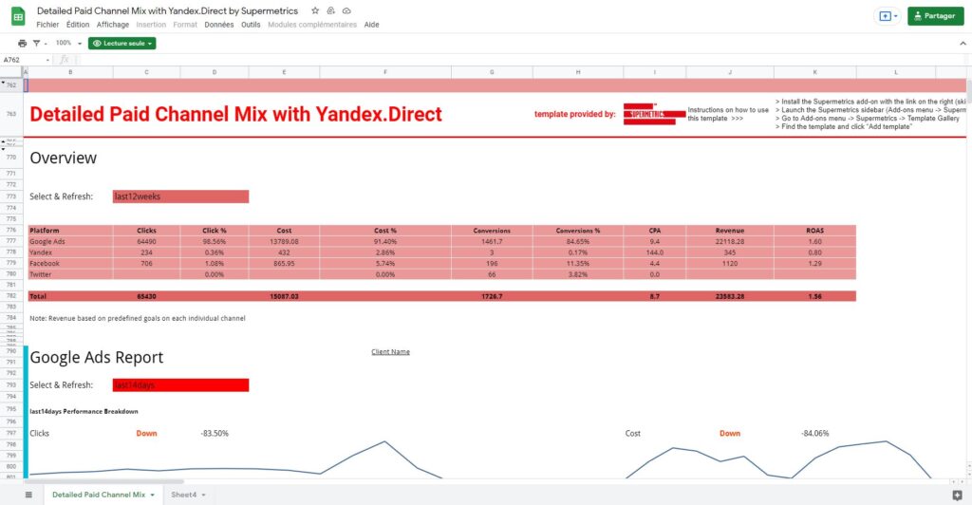Open the present to meeting icon

(x=887, y=16)
